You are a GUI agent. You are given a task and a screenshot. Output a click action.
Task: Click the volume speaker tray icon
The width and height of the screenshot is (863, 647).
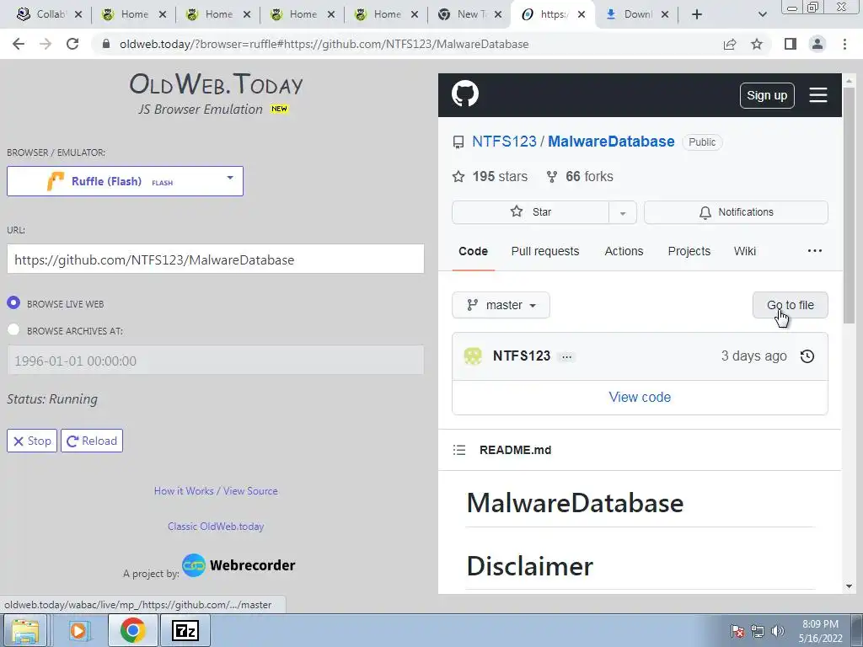(777, 631)
